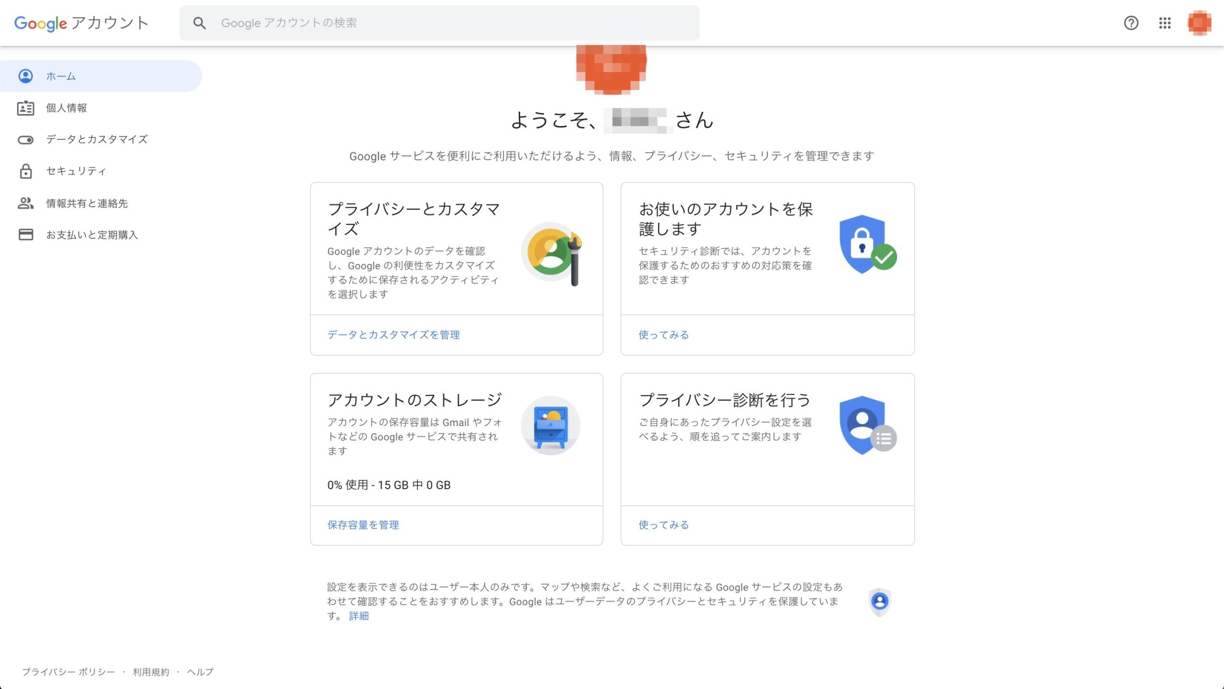Open プライバシー ポリシー footer link
The image size is (1224, 689).
(x=69, y=672)
